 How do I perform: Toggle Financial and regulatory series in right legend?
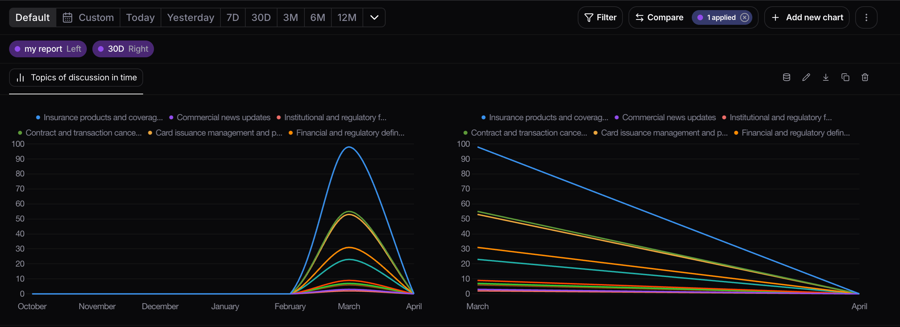coord(792,133)
